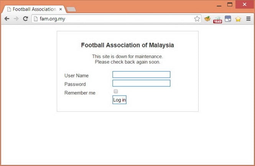Bookmark this page with the star outline

pos(197,19)
